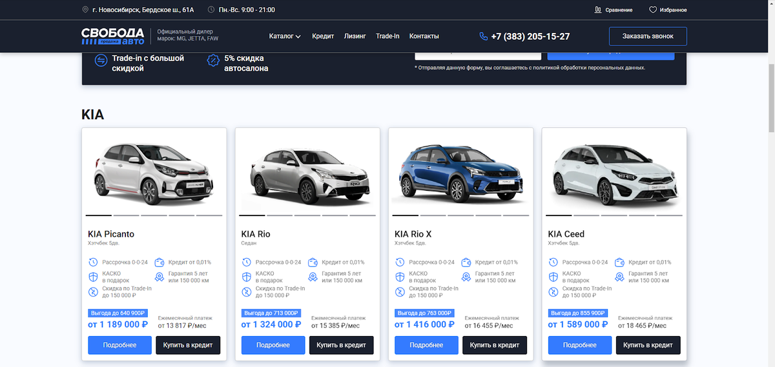Click the Заказать звонок button

(x=648, y=36)
